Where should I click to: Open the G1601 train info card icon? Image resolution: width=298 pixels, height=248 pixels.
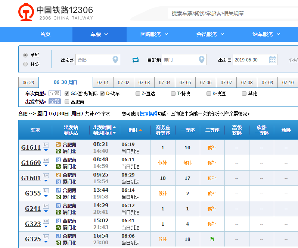tap(46, 176)
